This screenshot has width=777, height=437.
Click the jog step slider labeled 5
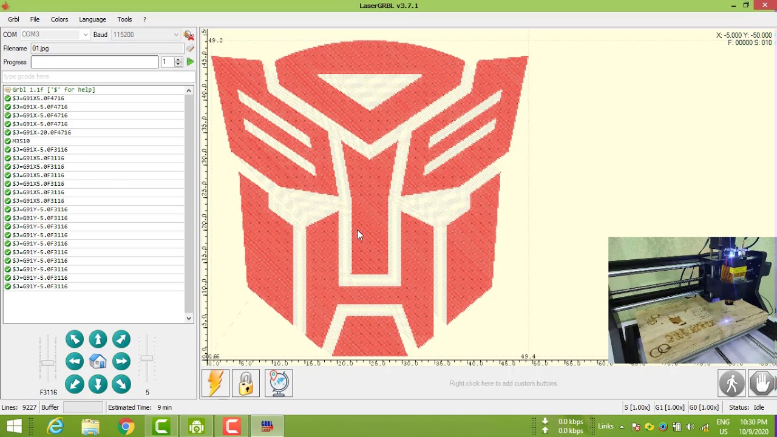point(146,359)
